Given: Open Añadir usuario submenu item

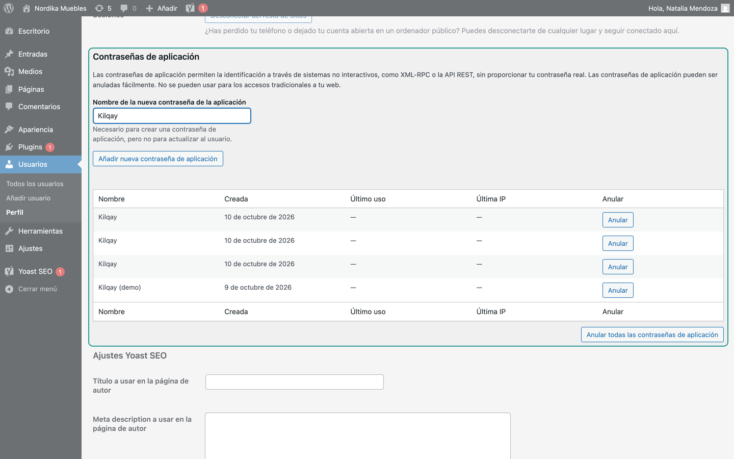Looking at the screenshot, I should pyautogui.click(x=29, y=198).
